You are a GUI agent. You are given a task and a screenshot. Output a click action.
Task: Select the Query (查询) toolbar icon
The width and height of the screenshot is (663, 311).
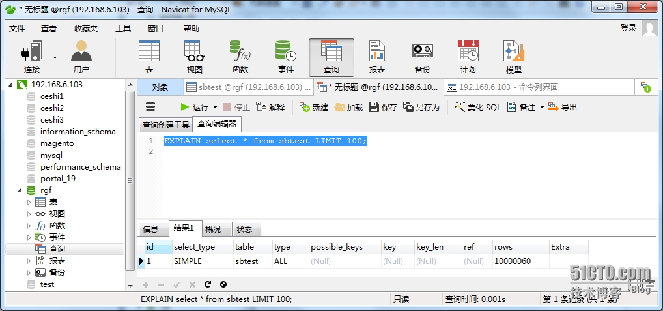[331, 57]
